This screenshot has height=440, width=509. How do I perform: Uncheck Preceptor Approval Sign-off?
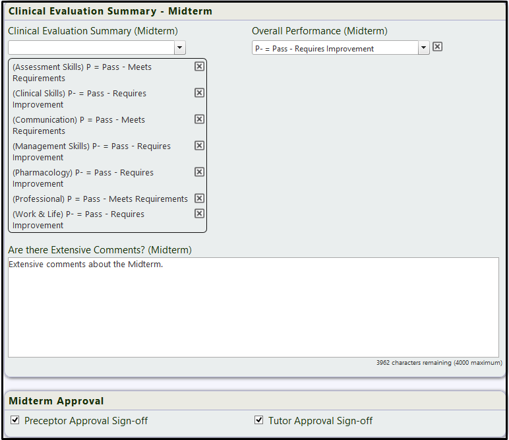tap(15, 420)
